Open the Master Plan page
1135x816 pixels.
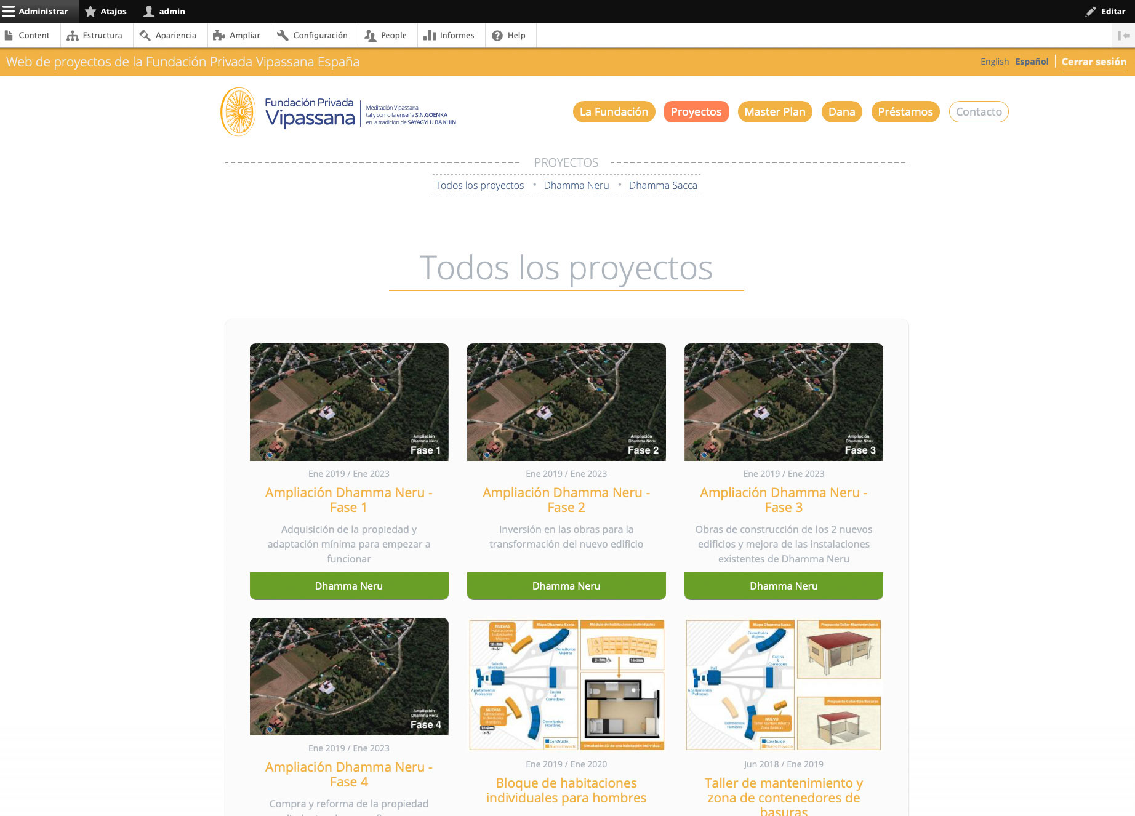coord(775,111)
